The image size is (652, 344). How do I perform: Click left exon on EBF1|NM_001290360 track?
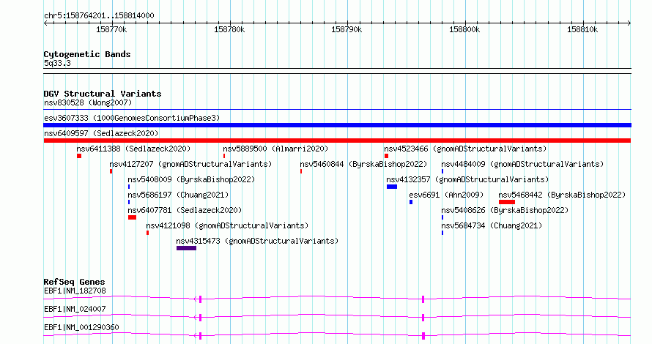(x=201, y=336)
